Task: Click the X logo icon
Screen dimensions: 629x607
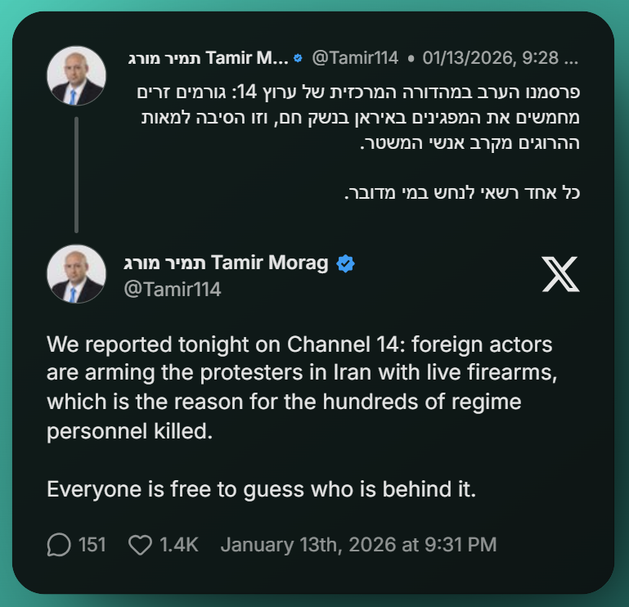Action: click(x=560, y=273)
